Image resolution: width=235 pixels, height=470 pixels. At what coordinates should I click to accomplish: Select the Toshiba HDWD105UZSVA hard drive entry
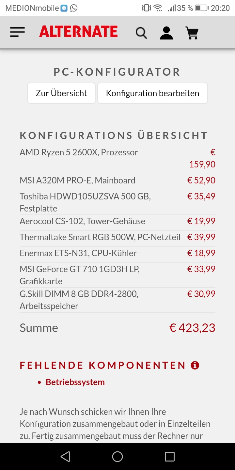(85, 196)
